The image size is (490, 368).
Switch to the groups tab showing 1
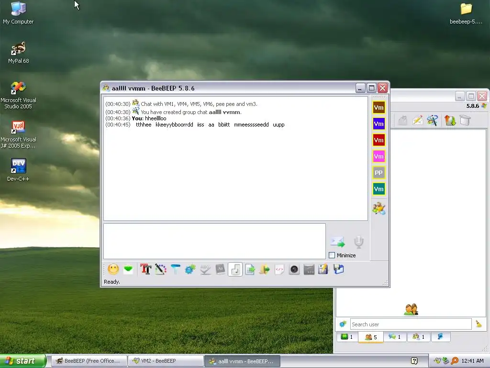419,337
